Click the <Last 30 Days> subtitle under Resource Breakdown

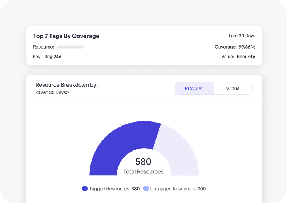[x=52, y=92]
